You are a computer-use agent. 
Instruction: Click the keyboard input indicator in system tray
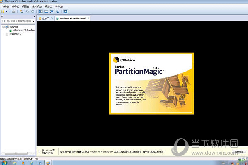pyautogui.click(x=224, y=163)
